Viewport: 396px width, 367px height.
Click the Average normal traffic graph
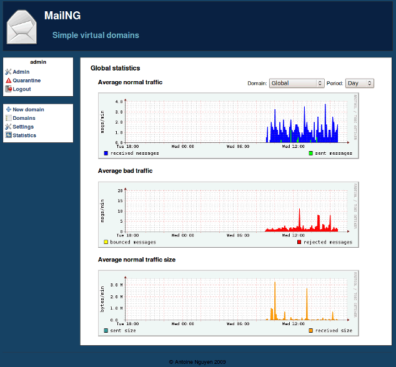[229, 125]
